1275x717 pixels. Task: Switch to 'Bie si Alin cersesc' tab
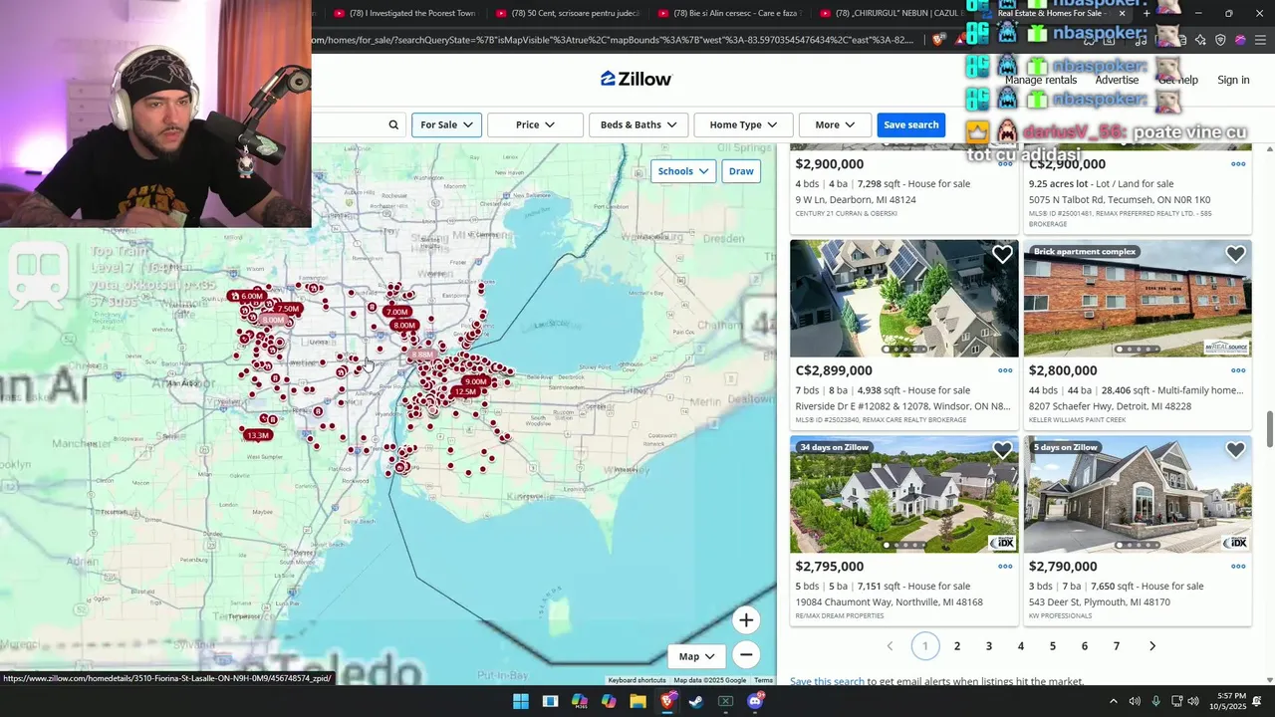coord(730,14)
